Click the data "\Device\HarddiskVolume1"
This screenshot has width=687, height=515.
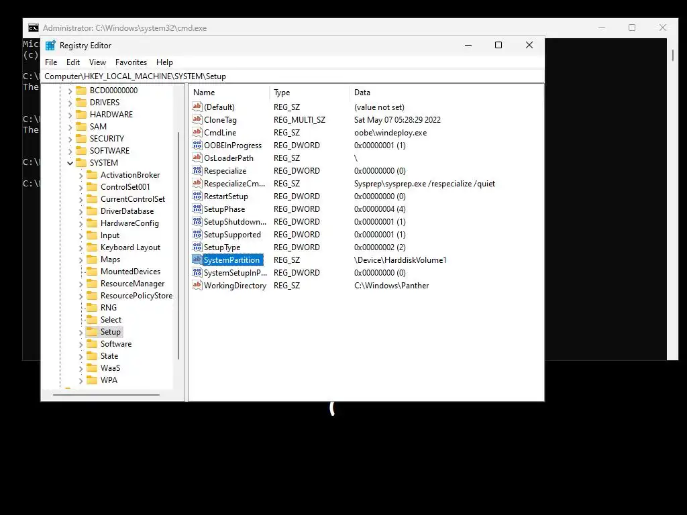(400, 260)
